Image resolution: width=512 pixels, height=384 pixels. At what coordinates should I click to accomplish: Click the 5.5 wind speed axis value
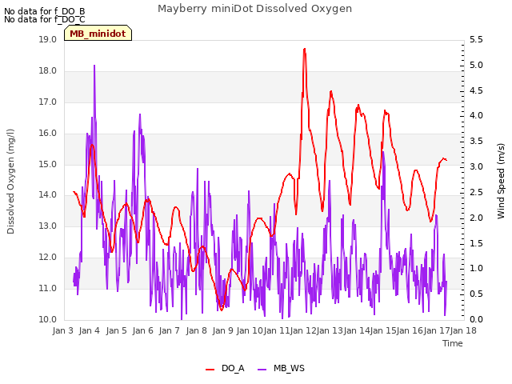(476, 40)
